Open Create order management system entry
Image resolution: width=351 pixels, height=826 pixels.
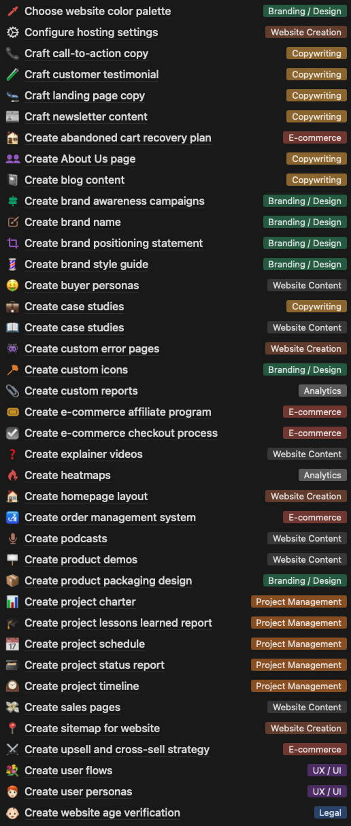pos(110,517)
